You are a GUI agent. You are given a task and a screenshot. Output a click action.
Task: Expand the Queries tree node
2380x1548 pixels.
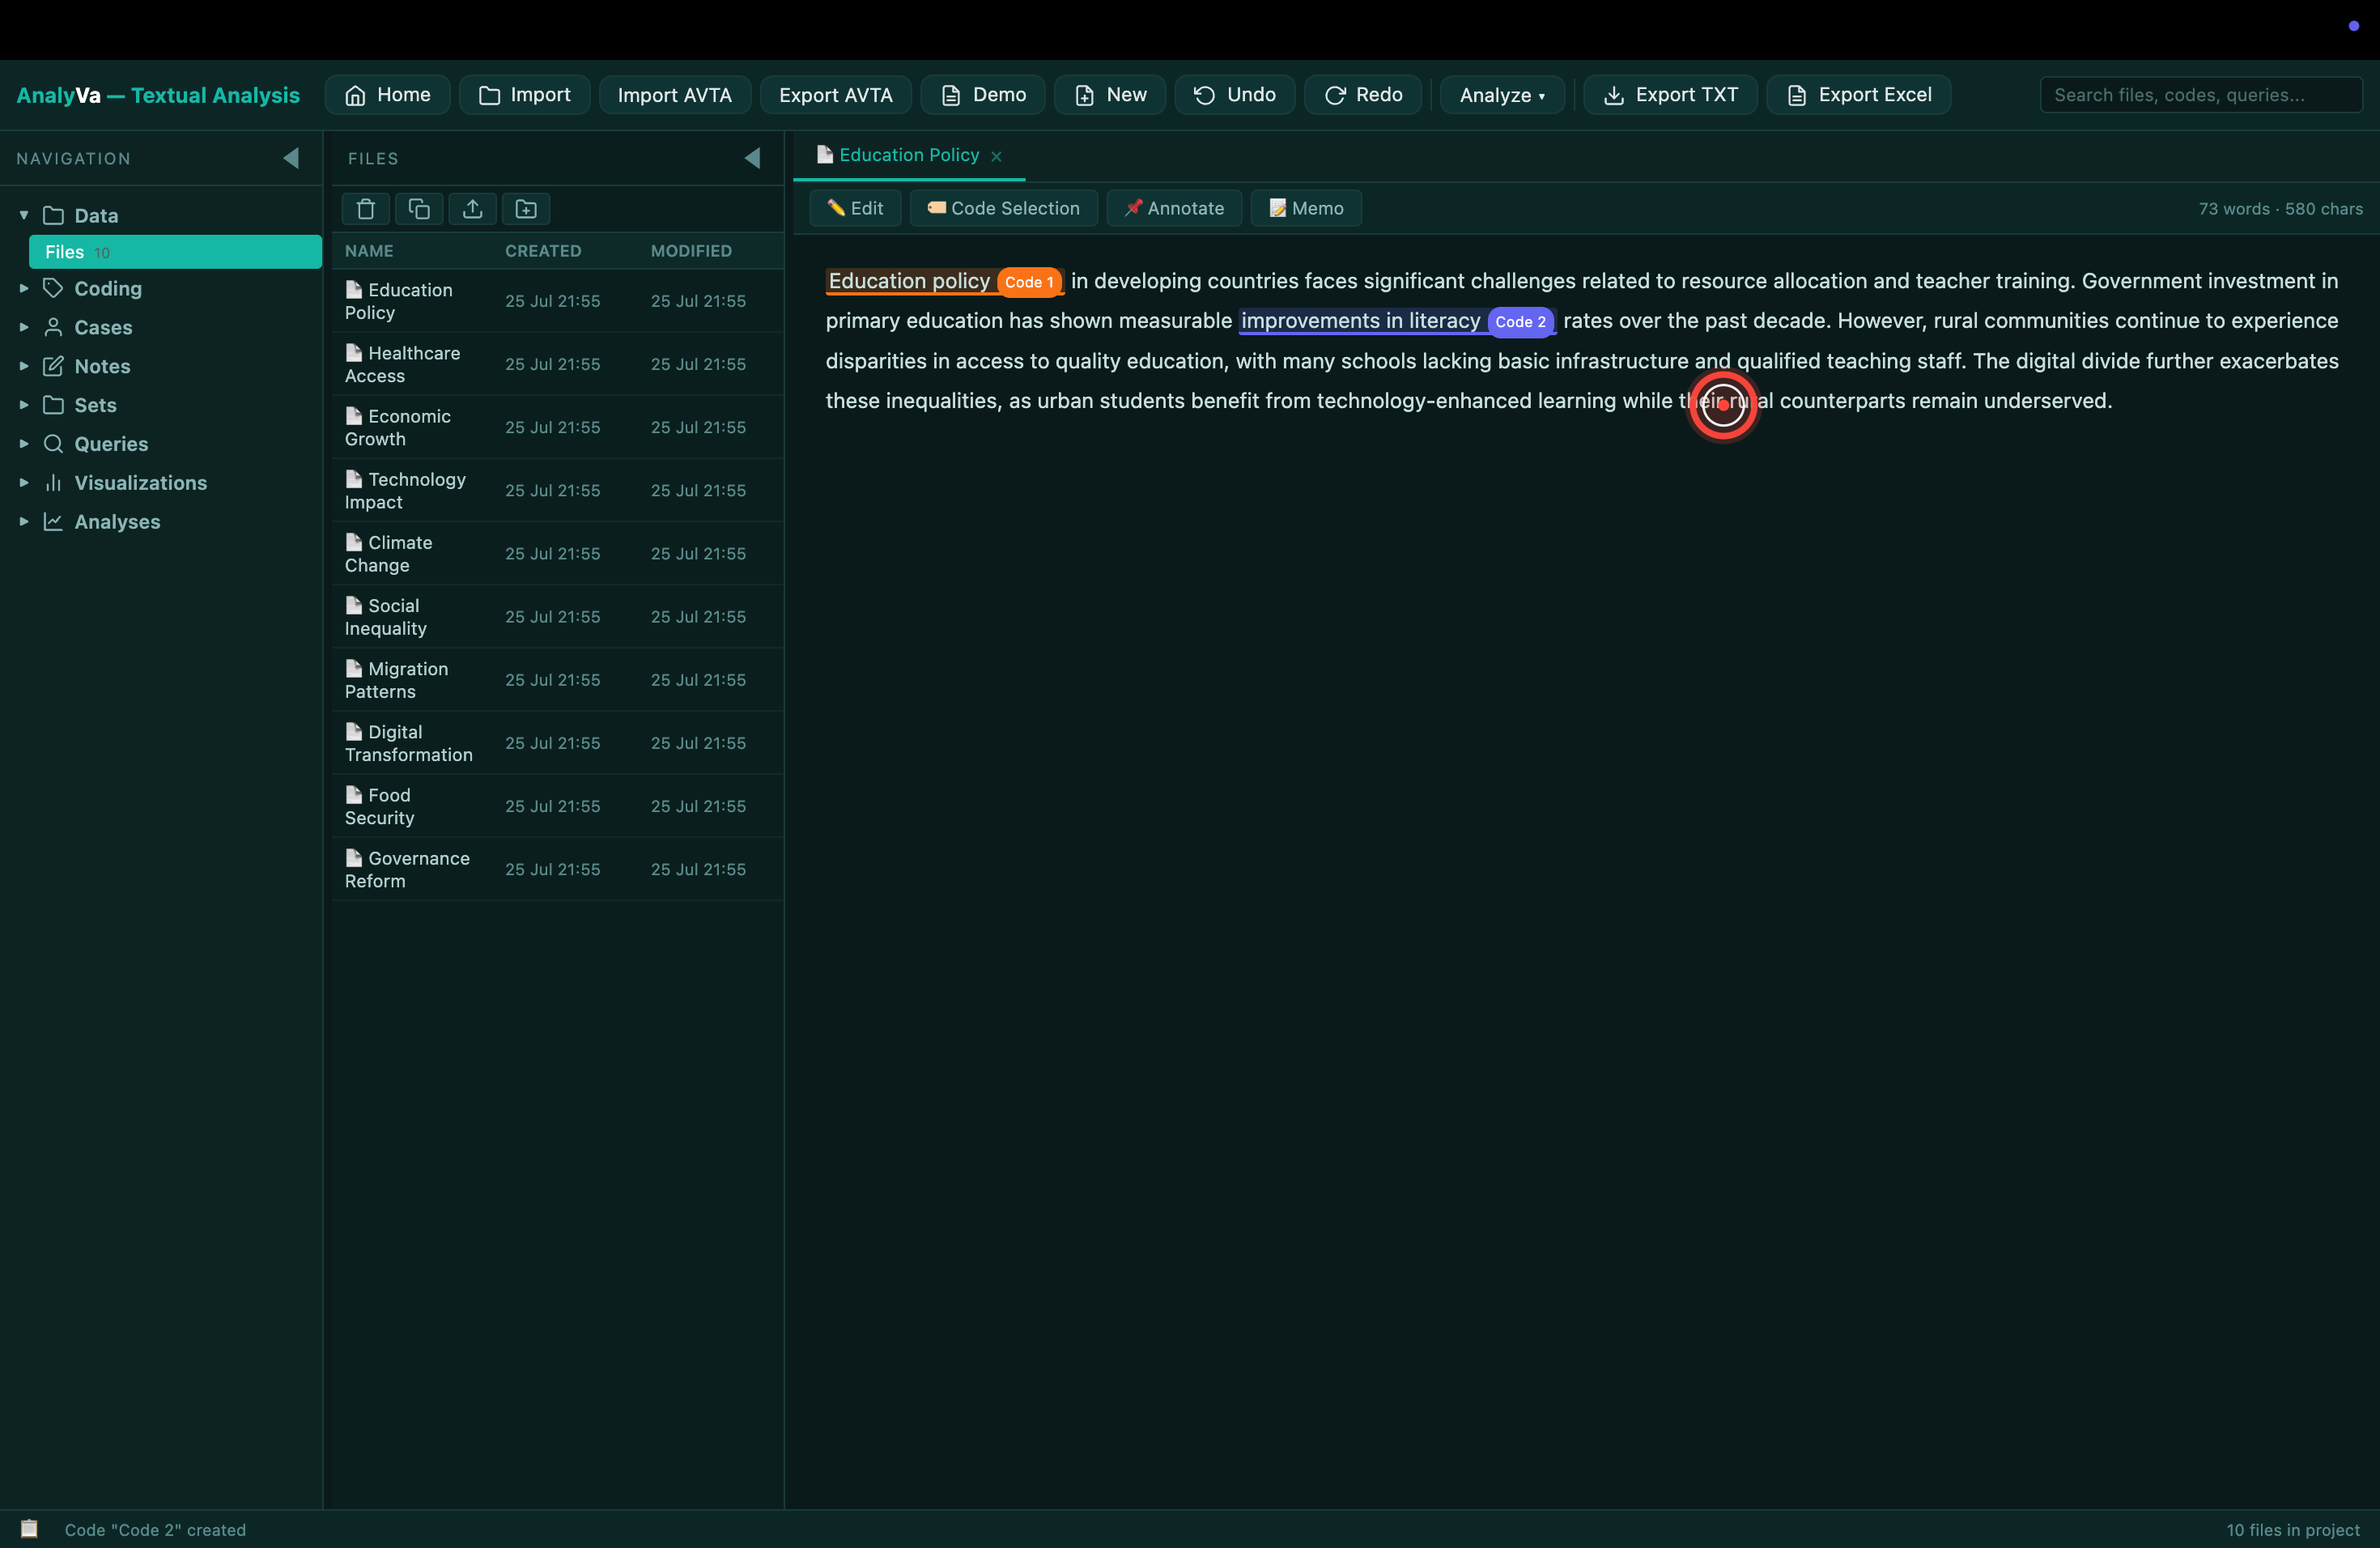coord(24,444)
